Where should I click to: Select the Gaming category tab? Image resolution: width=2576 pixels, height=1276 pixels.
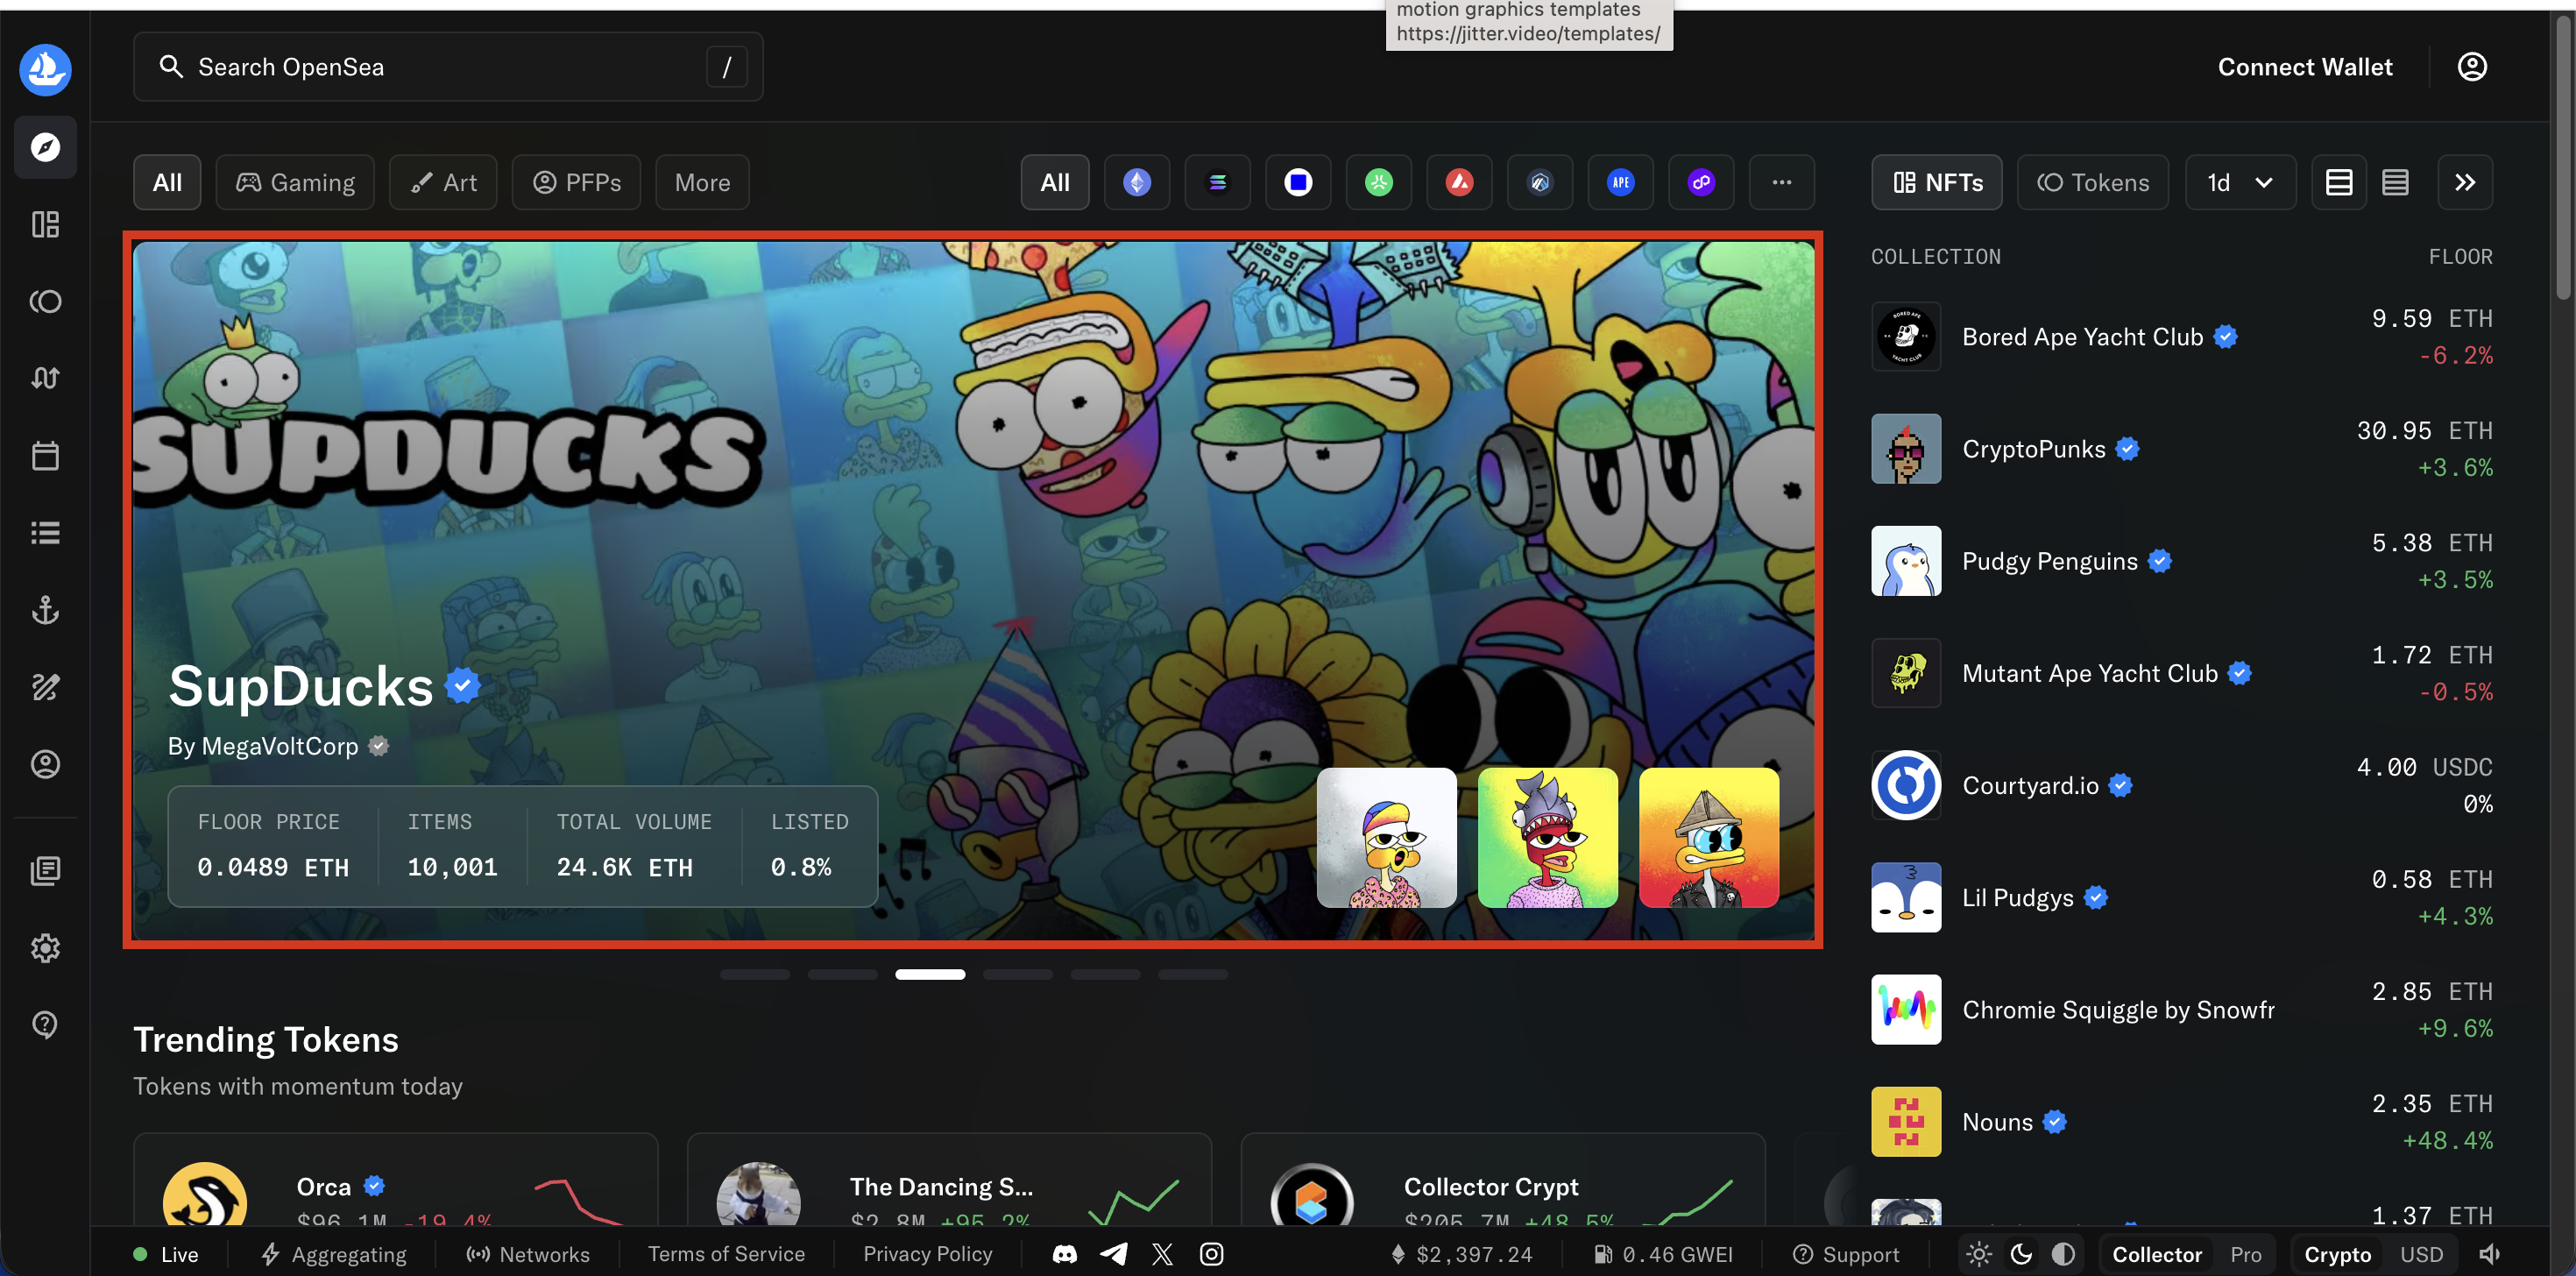295,182
